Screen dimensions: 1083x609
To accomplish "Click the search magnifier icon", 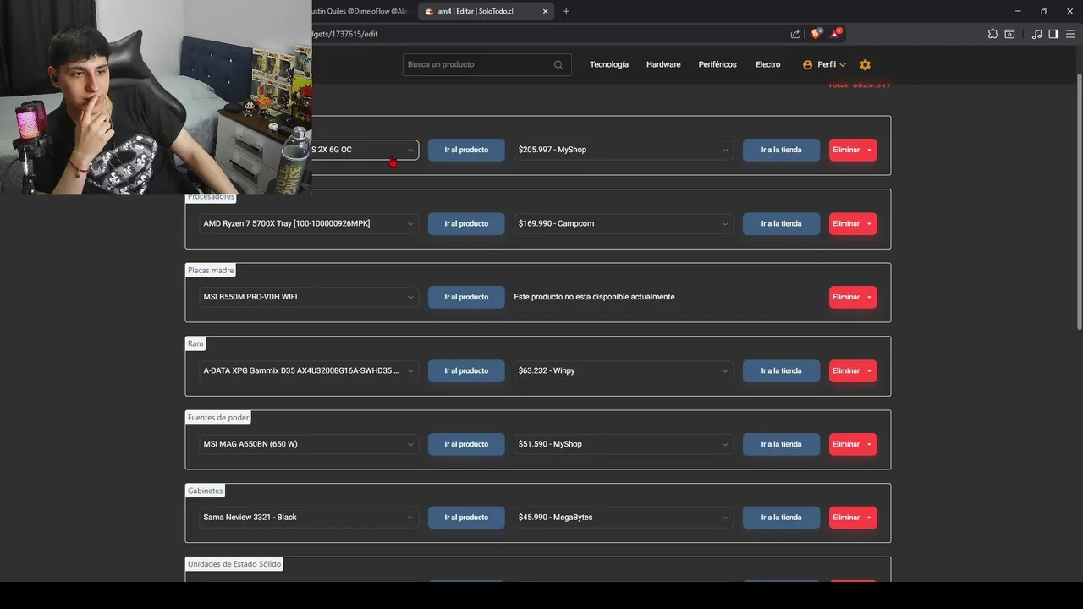I will [558, 64].
